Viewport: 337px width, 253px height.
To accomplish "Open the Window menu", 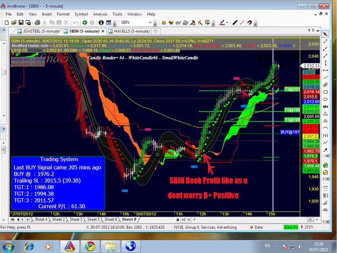I will click(x=134, y=14).
